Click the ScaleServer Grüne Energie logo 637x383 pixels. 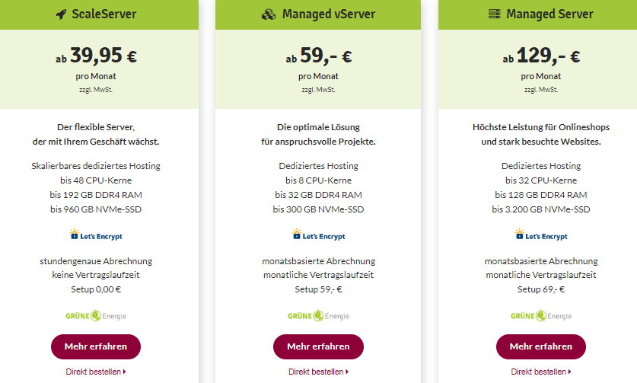click(x=96, y=315)
